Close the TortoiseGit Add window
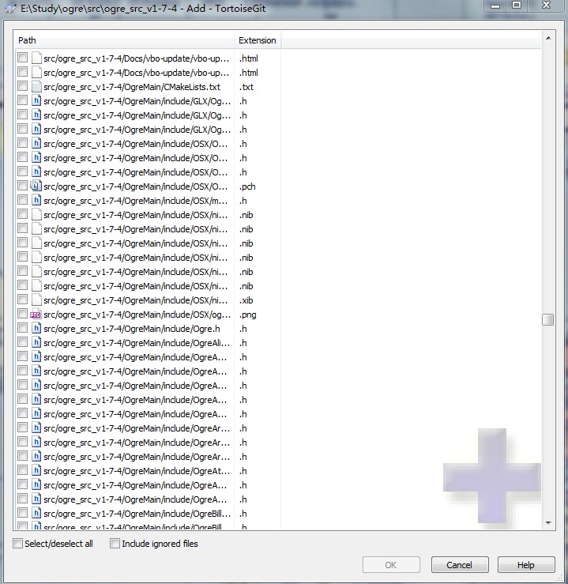This screenshot has height=584, width=568. click(546, 6)
